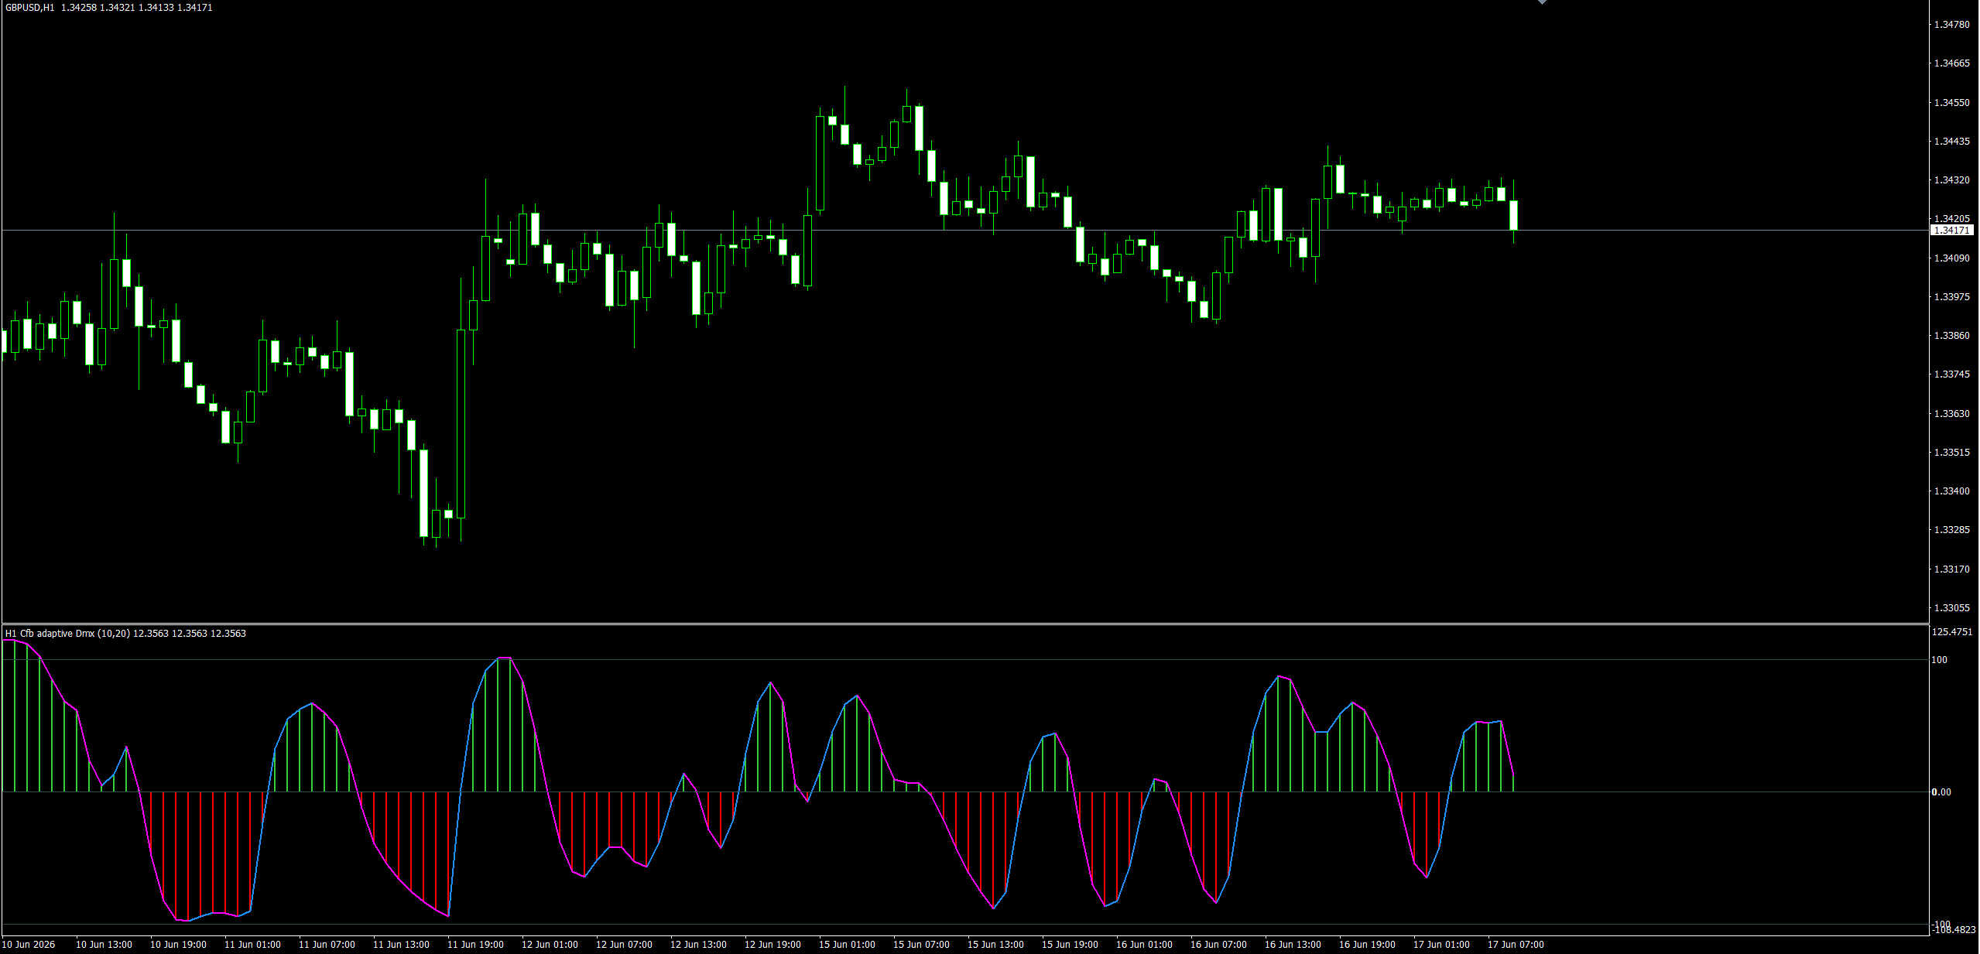Click price scale label 1.34780
This screenshot has height=954, width=1980.
tap(1951, 25)
